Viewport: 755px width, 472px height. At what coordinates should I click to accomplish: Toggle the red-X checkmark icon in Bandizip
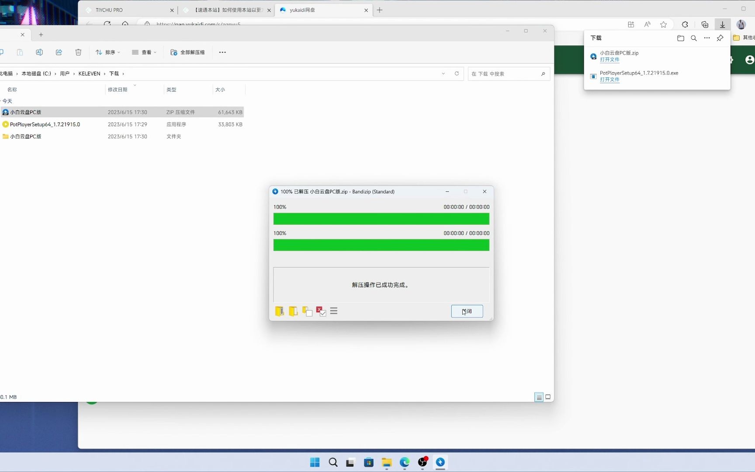pyautogui.click(x=321, y=311)
